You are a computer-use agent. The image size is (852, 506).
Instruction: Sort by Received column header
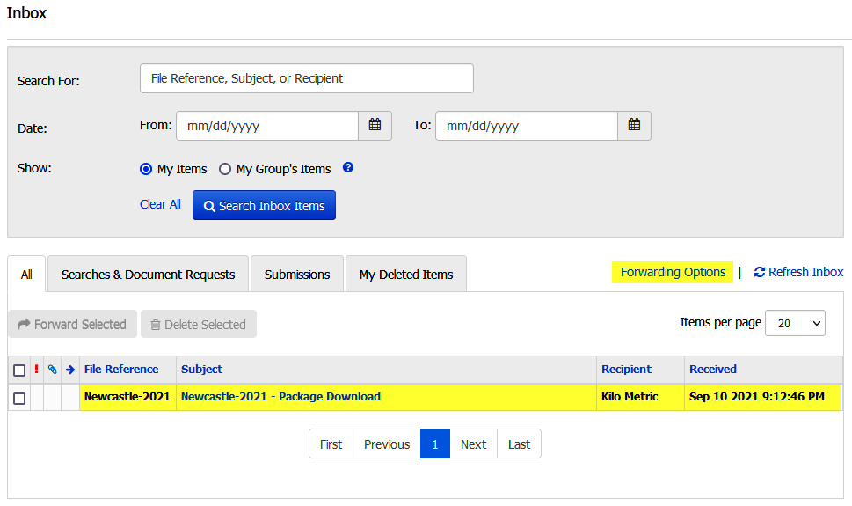713,370
